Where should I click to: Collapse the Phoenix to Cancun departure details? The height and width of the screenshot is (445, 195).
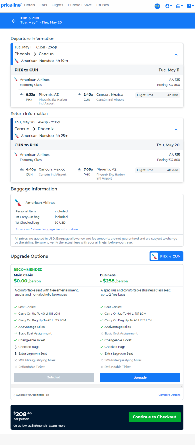pos(176,54)
